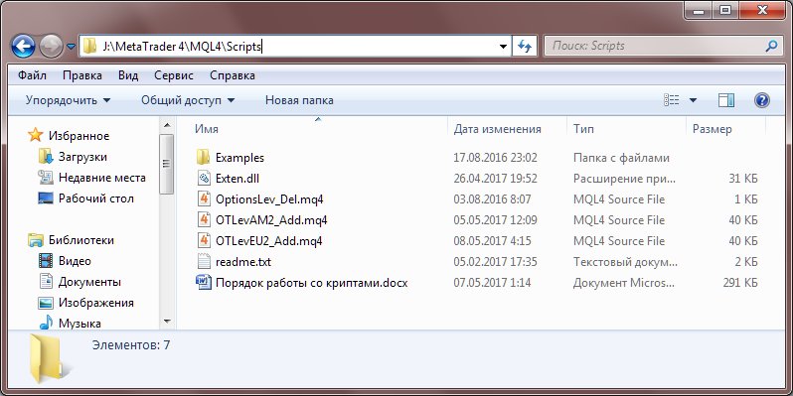
Task: Select the OTLevEU2_Add.mq4 file icon
Action: tap(204, 240)
